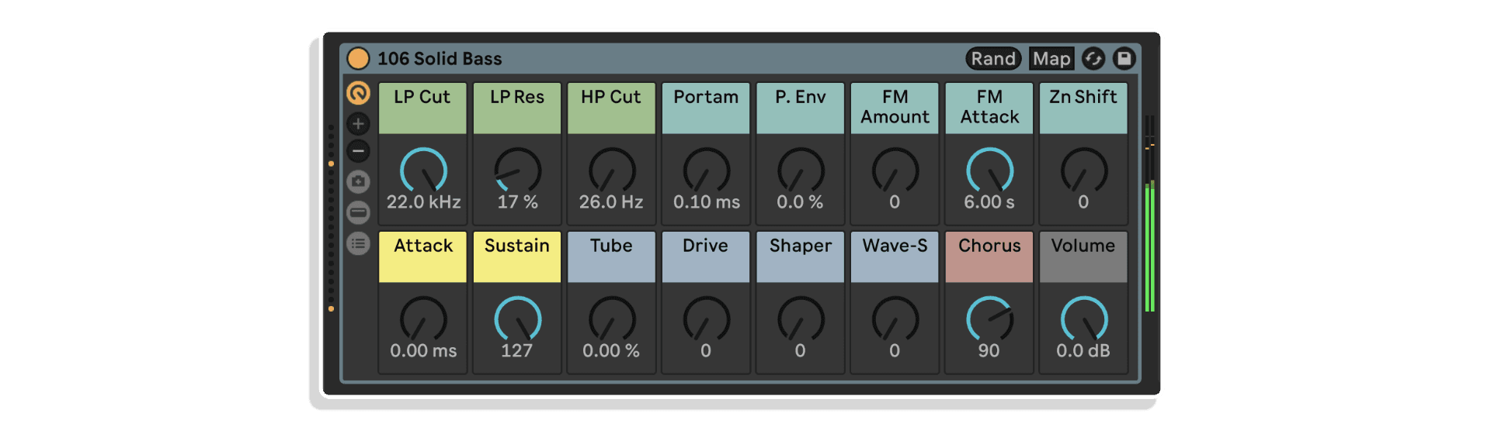The height and width of the screenshot is (427, 1491).
Task: Click the minus icon to remove macros
Action: 358,151
